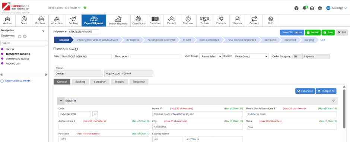Open the Owner dropdown
This screenshot has height=142, width=350.
click(x=251, y=56)
